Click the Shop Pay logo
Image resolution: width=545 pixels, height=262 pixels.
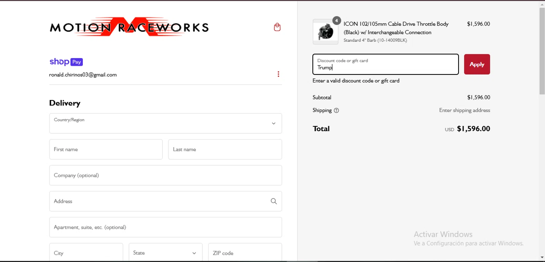(x=66, y=62)
